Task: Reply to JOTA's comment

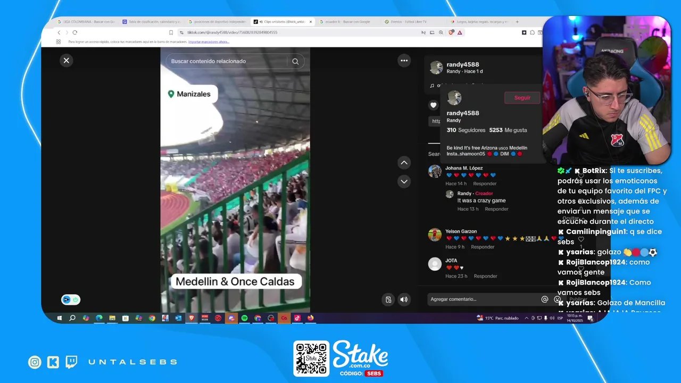Action: pyautogui.click(x=485, y=276)
